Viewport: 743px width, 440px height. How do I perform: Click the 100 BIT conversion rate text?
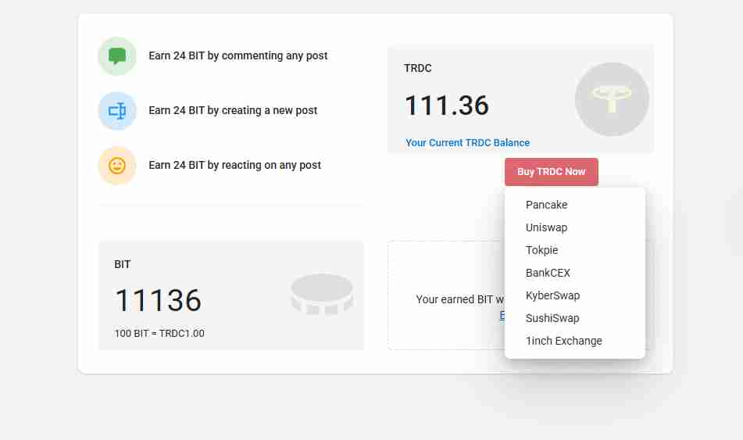[159, 334]
